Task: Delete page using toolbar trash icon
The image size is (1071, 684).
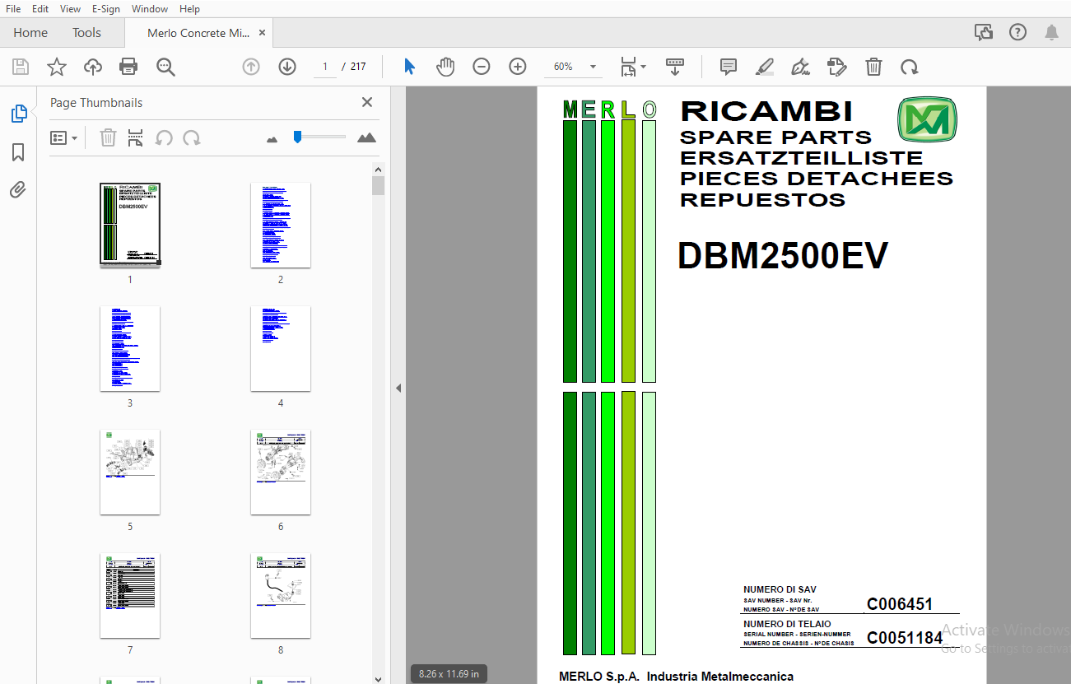Action: [x=873, y=67]
